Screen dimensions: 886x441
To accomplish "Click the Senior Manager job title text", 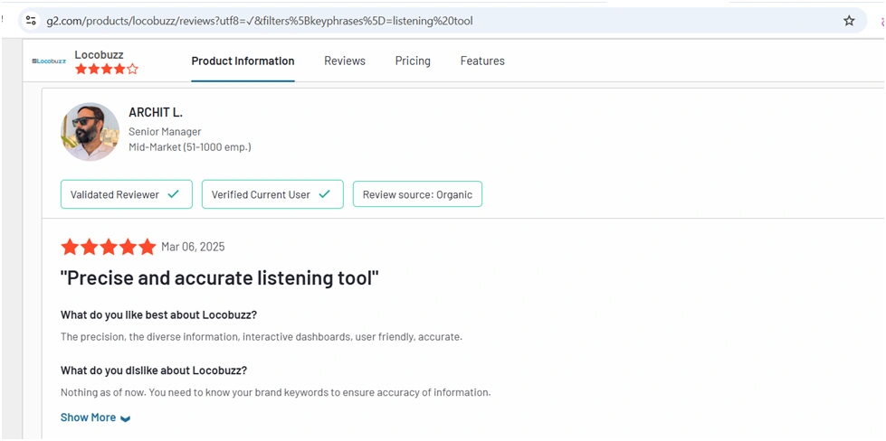I will (x=165, y=132).
